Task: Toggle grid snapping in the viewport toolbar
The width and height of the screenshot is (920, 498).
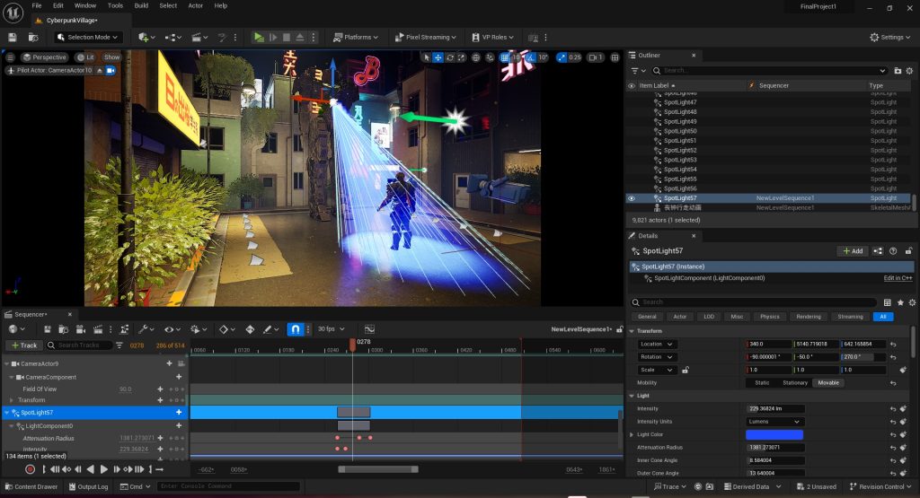Action: [x=505, y=57]
